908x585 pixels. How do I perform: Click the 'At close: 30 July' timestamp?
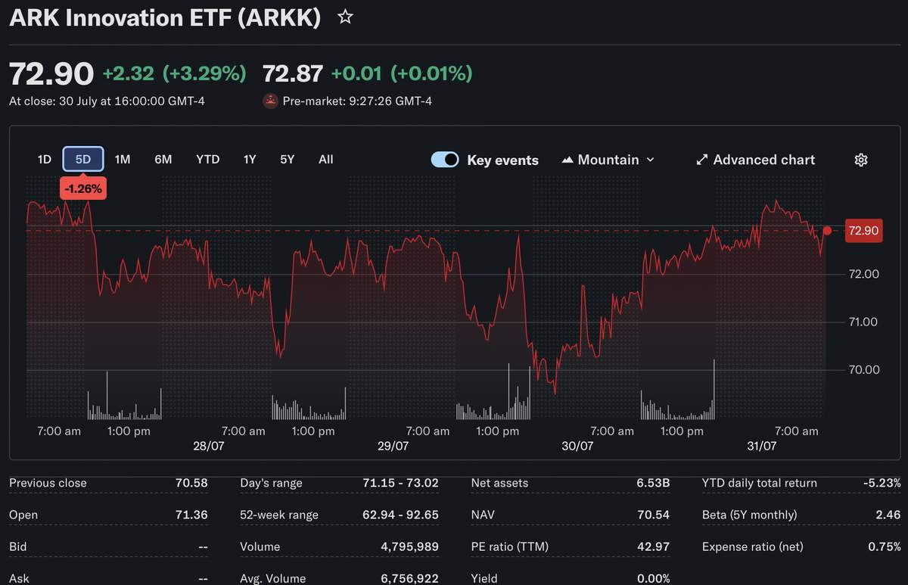(107, 101)
